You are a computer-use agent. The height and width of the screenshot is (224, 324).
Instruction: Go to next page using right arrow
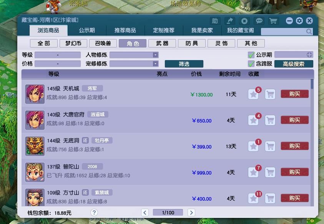tap(191, 213)
